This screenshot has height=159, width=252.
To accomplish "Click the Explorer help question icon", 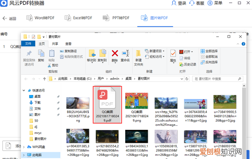I will tap(243, 44).
